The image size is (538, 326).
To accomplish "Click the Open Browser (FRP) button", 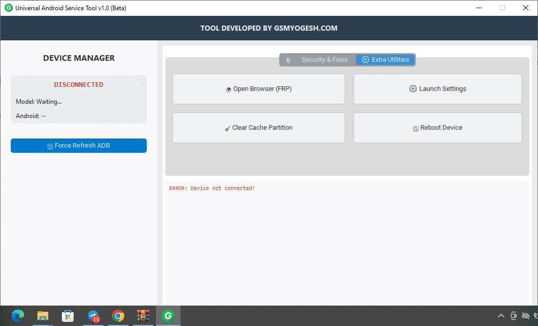I will coord(258,89).
